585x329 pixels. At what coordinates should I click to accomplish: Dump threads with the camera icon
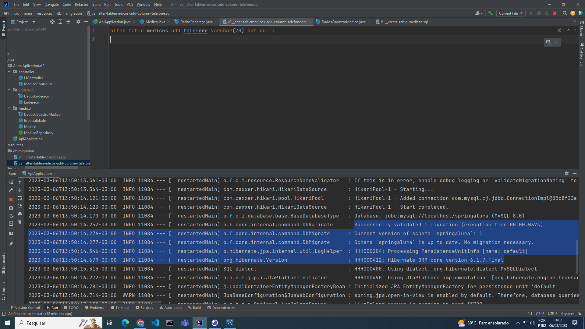11,208
